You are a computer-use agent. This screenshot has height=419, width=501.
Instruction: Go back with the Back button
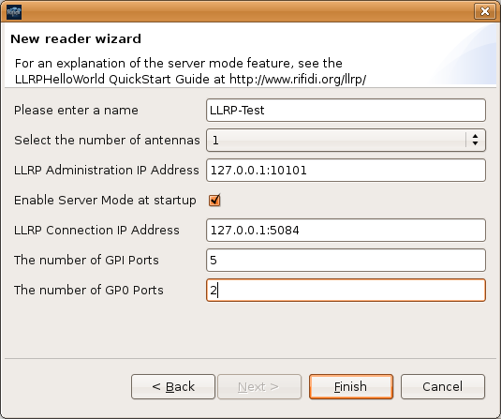173,387
